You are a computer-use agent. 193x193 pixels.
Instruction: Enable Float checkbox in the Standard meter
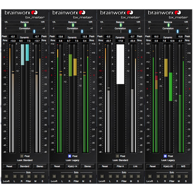(x=22, y=156)
